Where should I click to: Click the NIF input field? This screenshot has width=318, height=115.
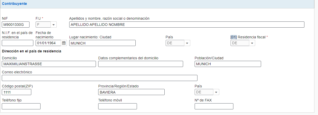pos(16,25)
